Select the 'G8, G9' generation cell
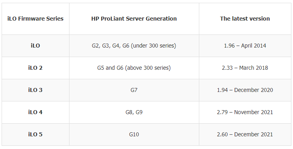 pos(134,112)
